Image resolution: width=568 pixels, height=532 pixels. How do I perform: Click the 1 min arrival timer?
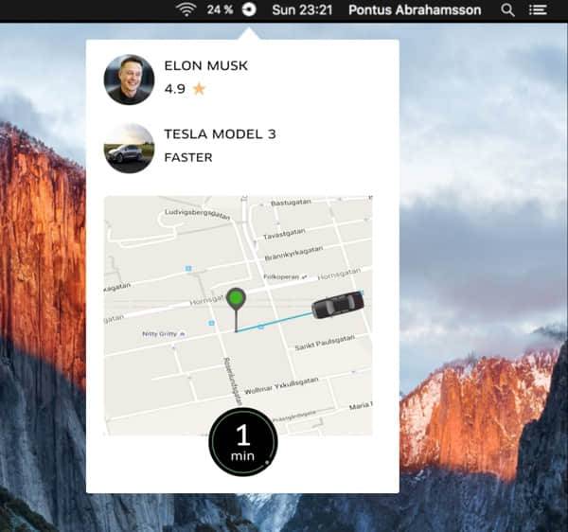(243, 441)
